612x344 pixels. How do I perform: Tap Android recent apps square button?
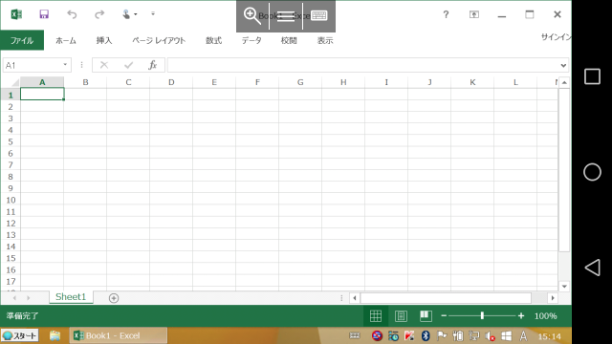(592, 76)
